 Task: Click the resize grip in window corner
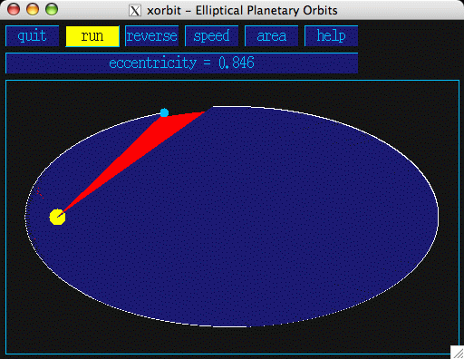458,353
